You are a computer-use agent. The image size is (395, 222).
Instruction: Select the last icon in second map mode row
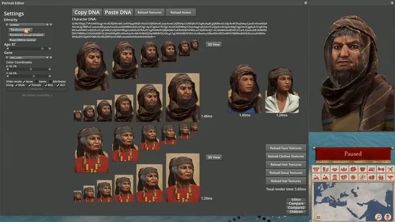pos(390,177)
